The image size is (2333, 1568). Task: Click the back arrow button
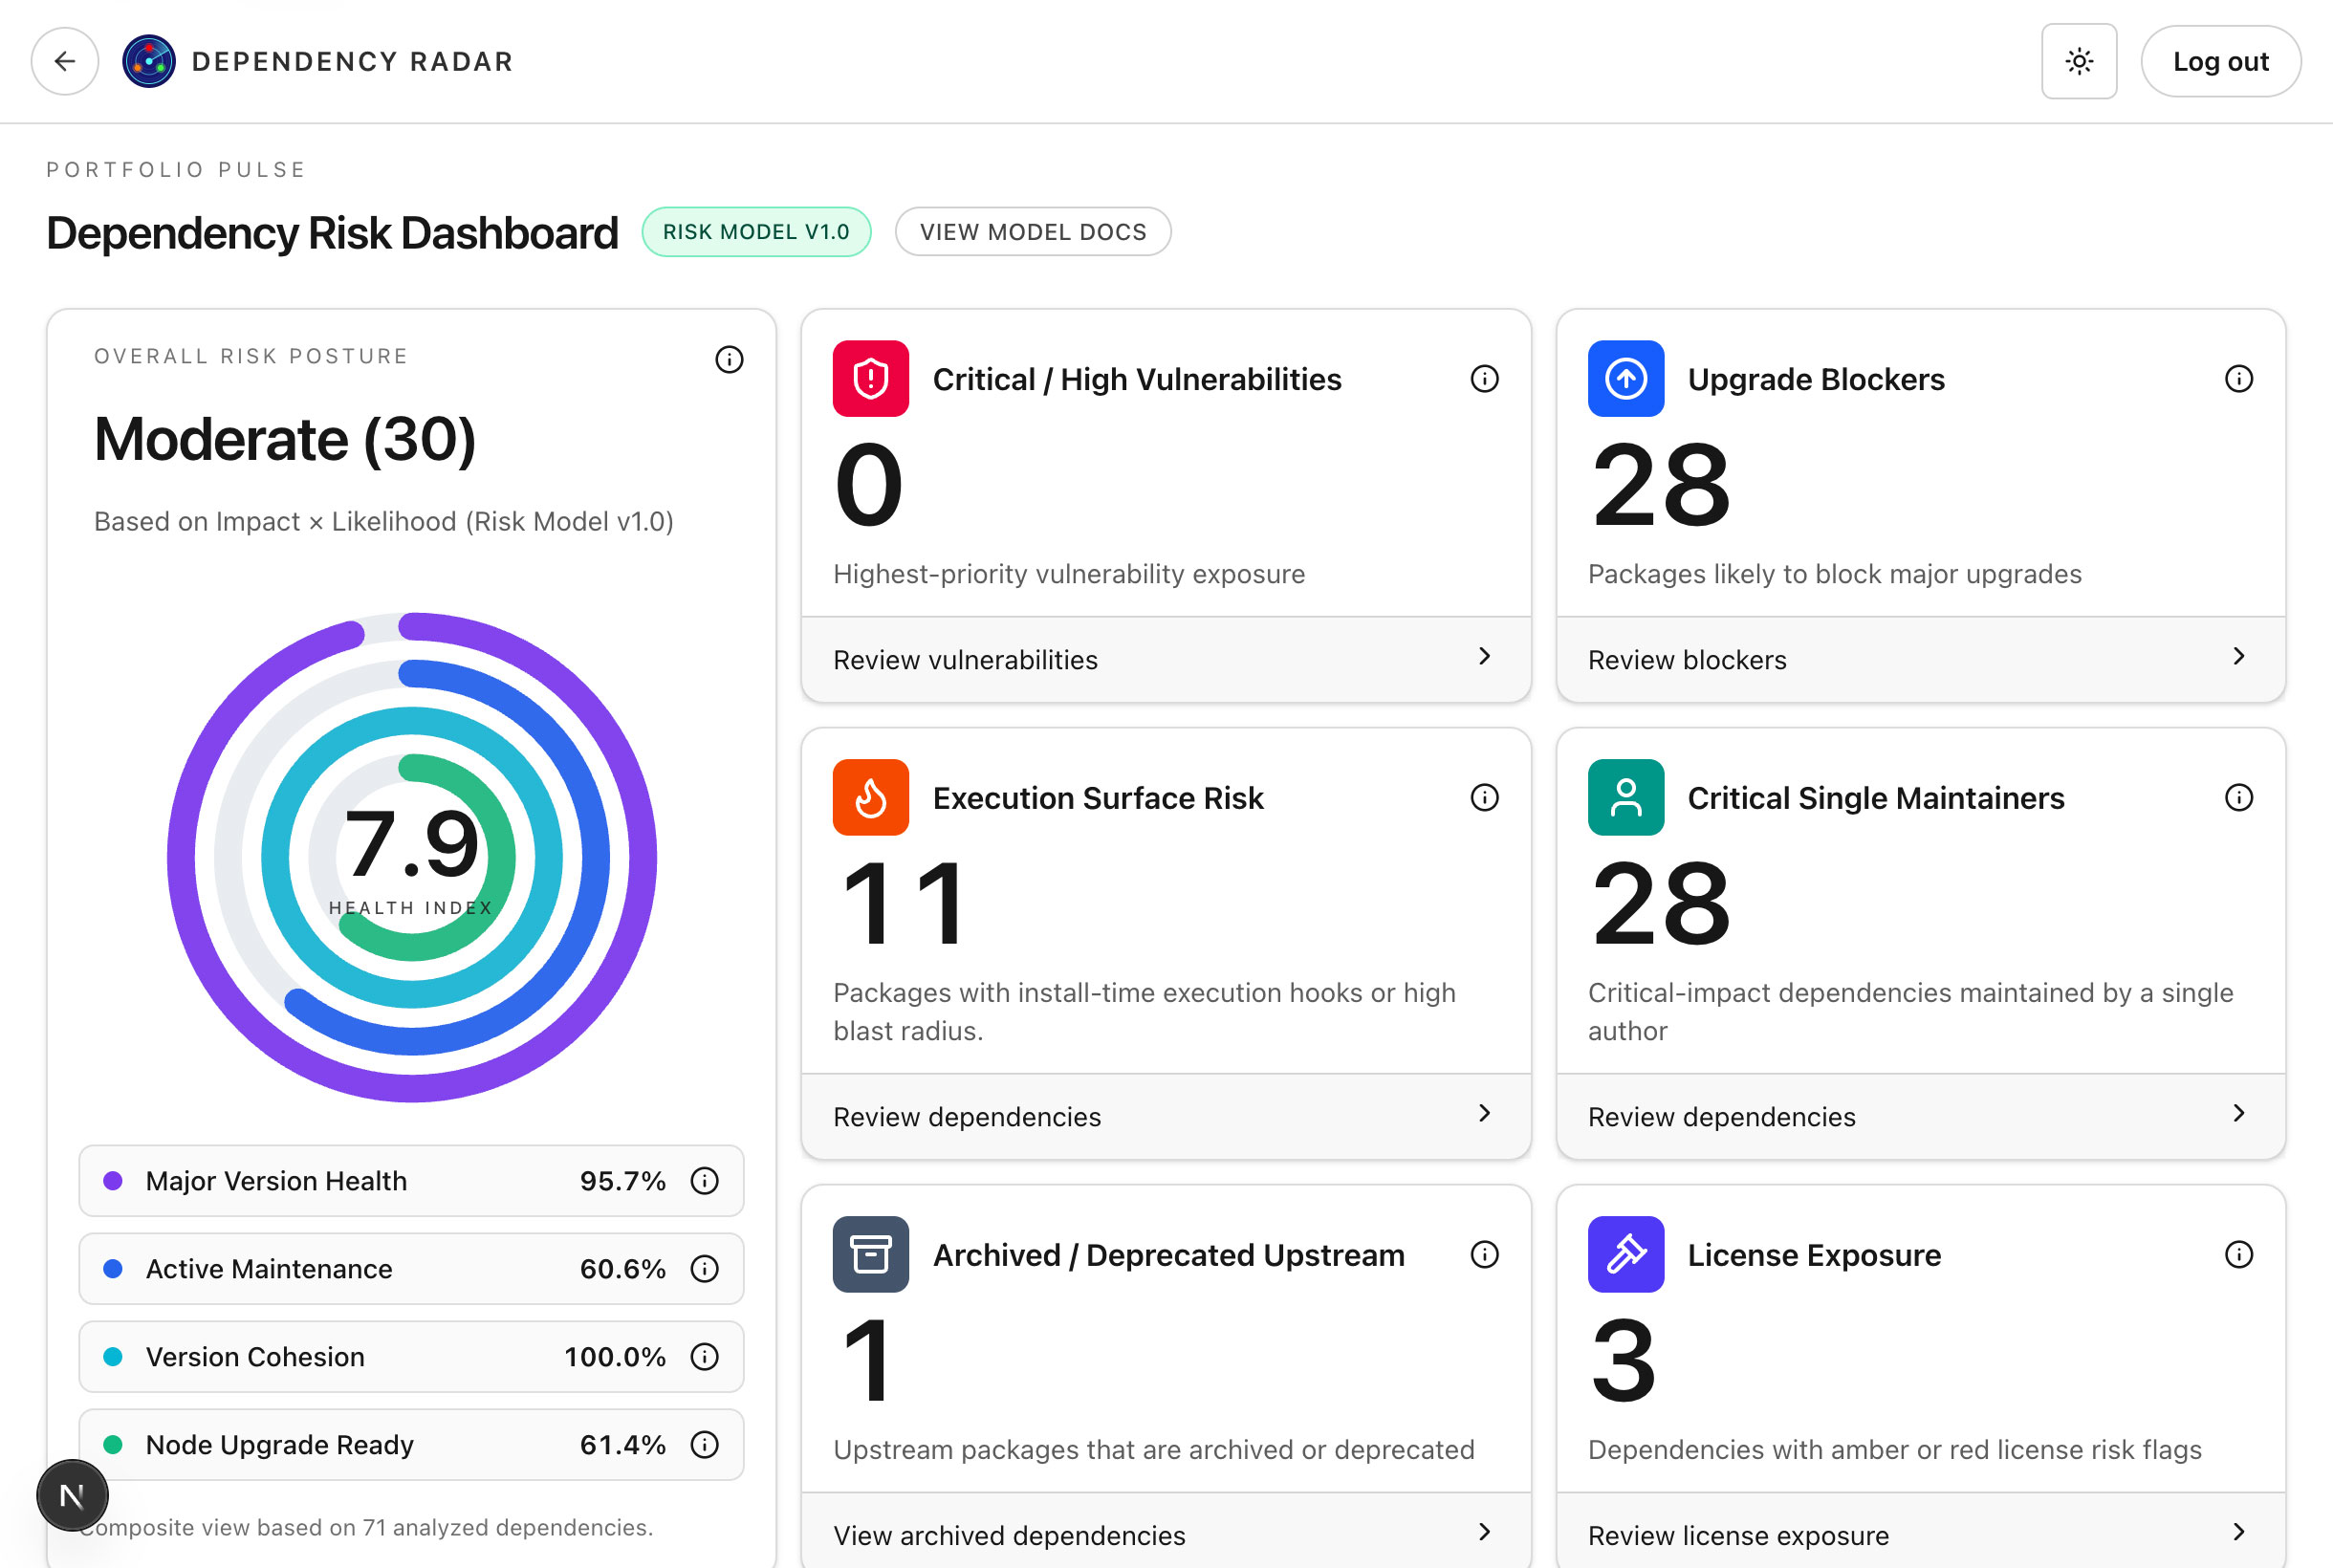point(65,62)
